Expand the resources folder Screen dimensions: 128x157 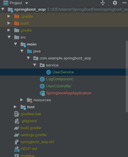coord(22,100)
